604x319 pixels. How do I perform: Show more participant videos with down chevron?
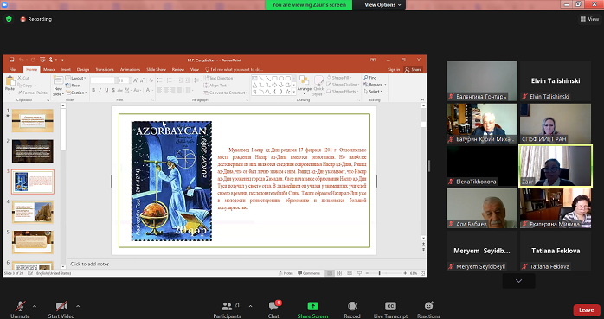[x=518, y=281]
